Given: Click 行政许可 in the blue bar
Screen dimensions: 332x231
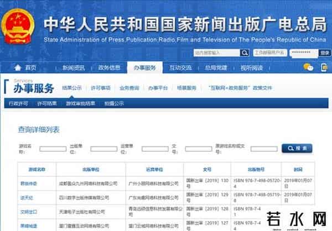Looking at the screenshot, I should (x=18, y=103).
